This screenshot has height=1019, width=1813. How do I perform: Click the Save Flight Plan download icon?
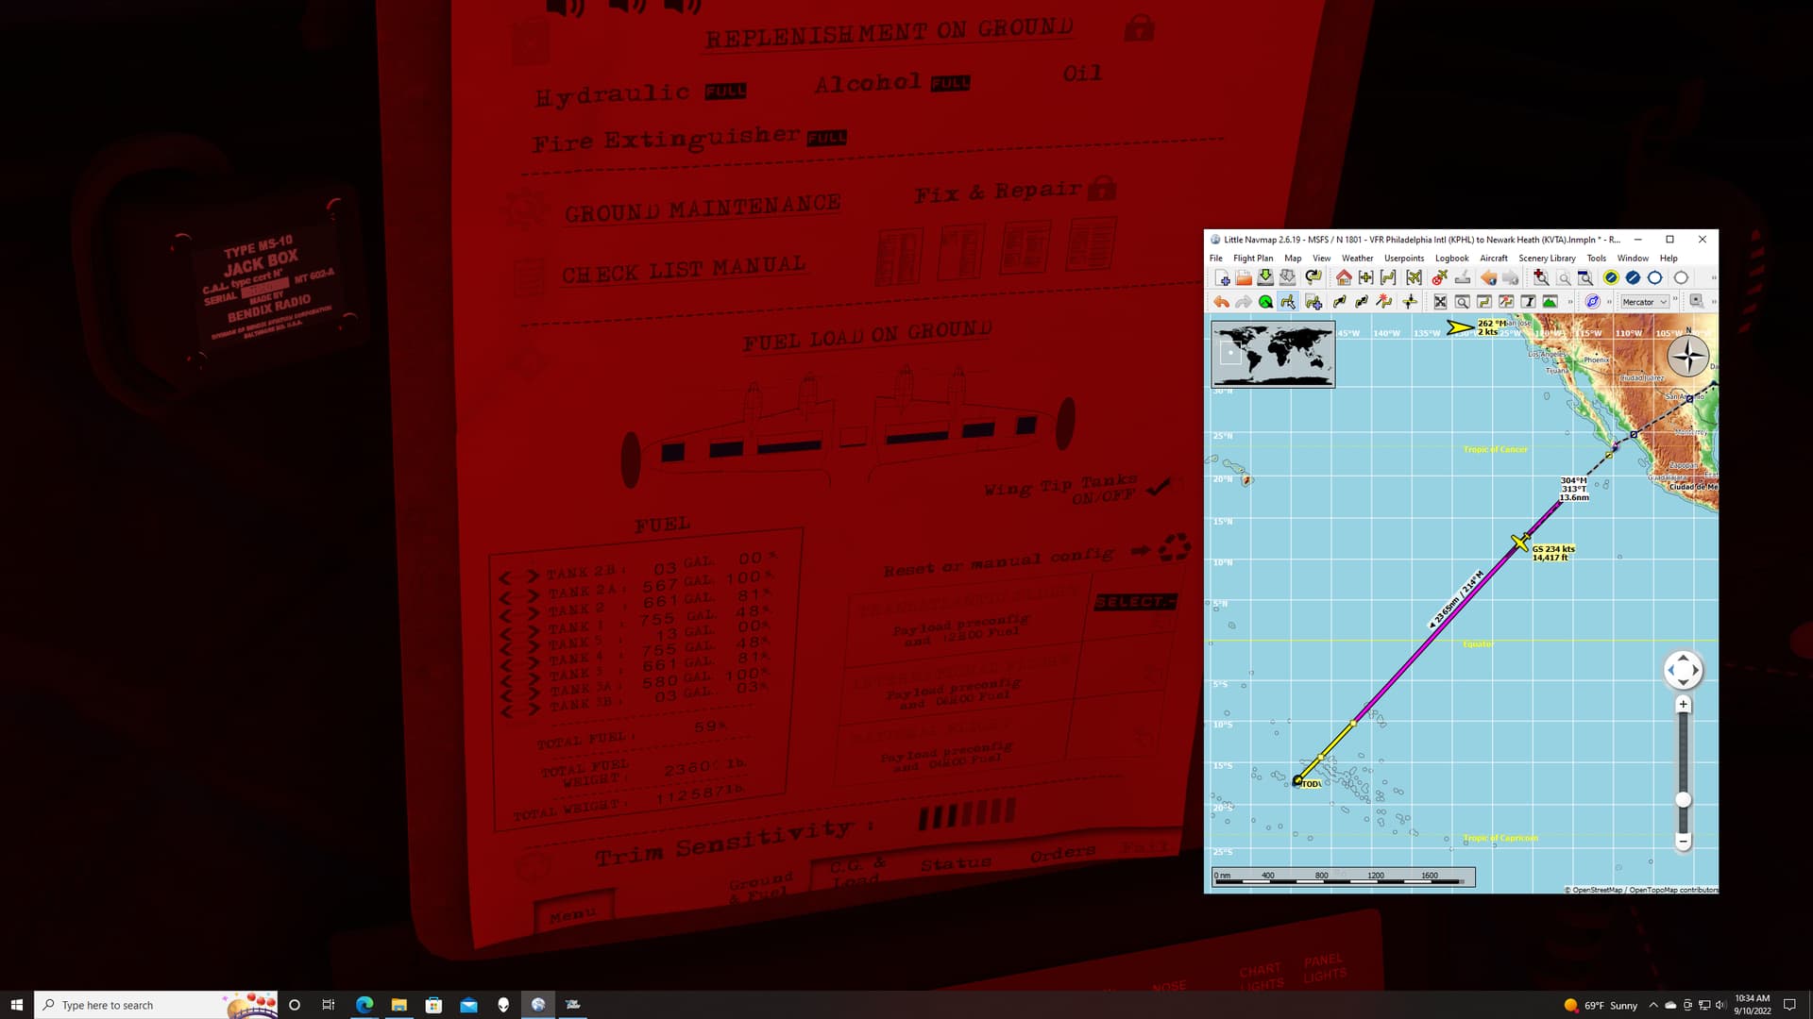pyautogui.click(x=1265, y=277)
